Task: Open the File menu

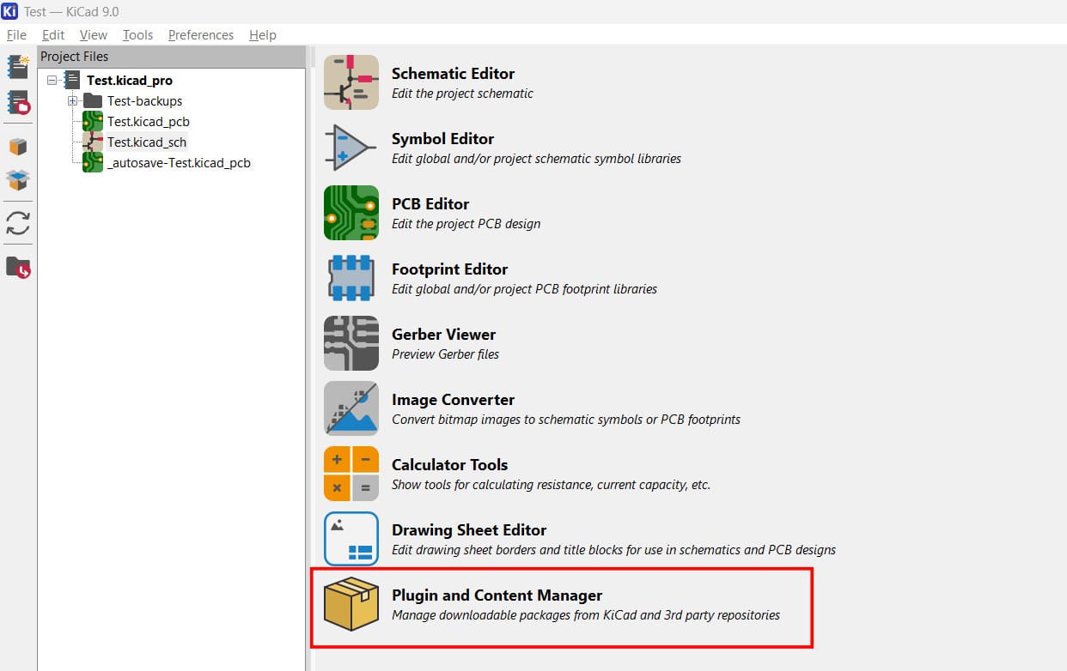Action: (x=16, y=35)
